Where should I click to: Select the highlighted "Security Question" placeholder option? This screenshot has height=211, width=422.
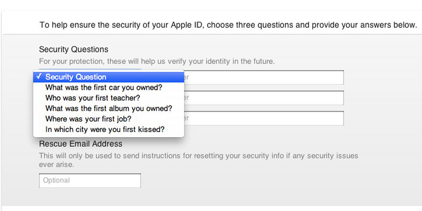coord(76,77)
